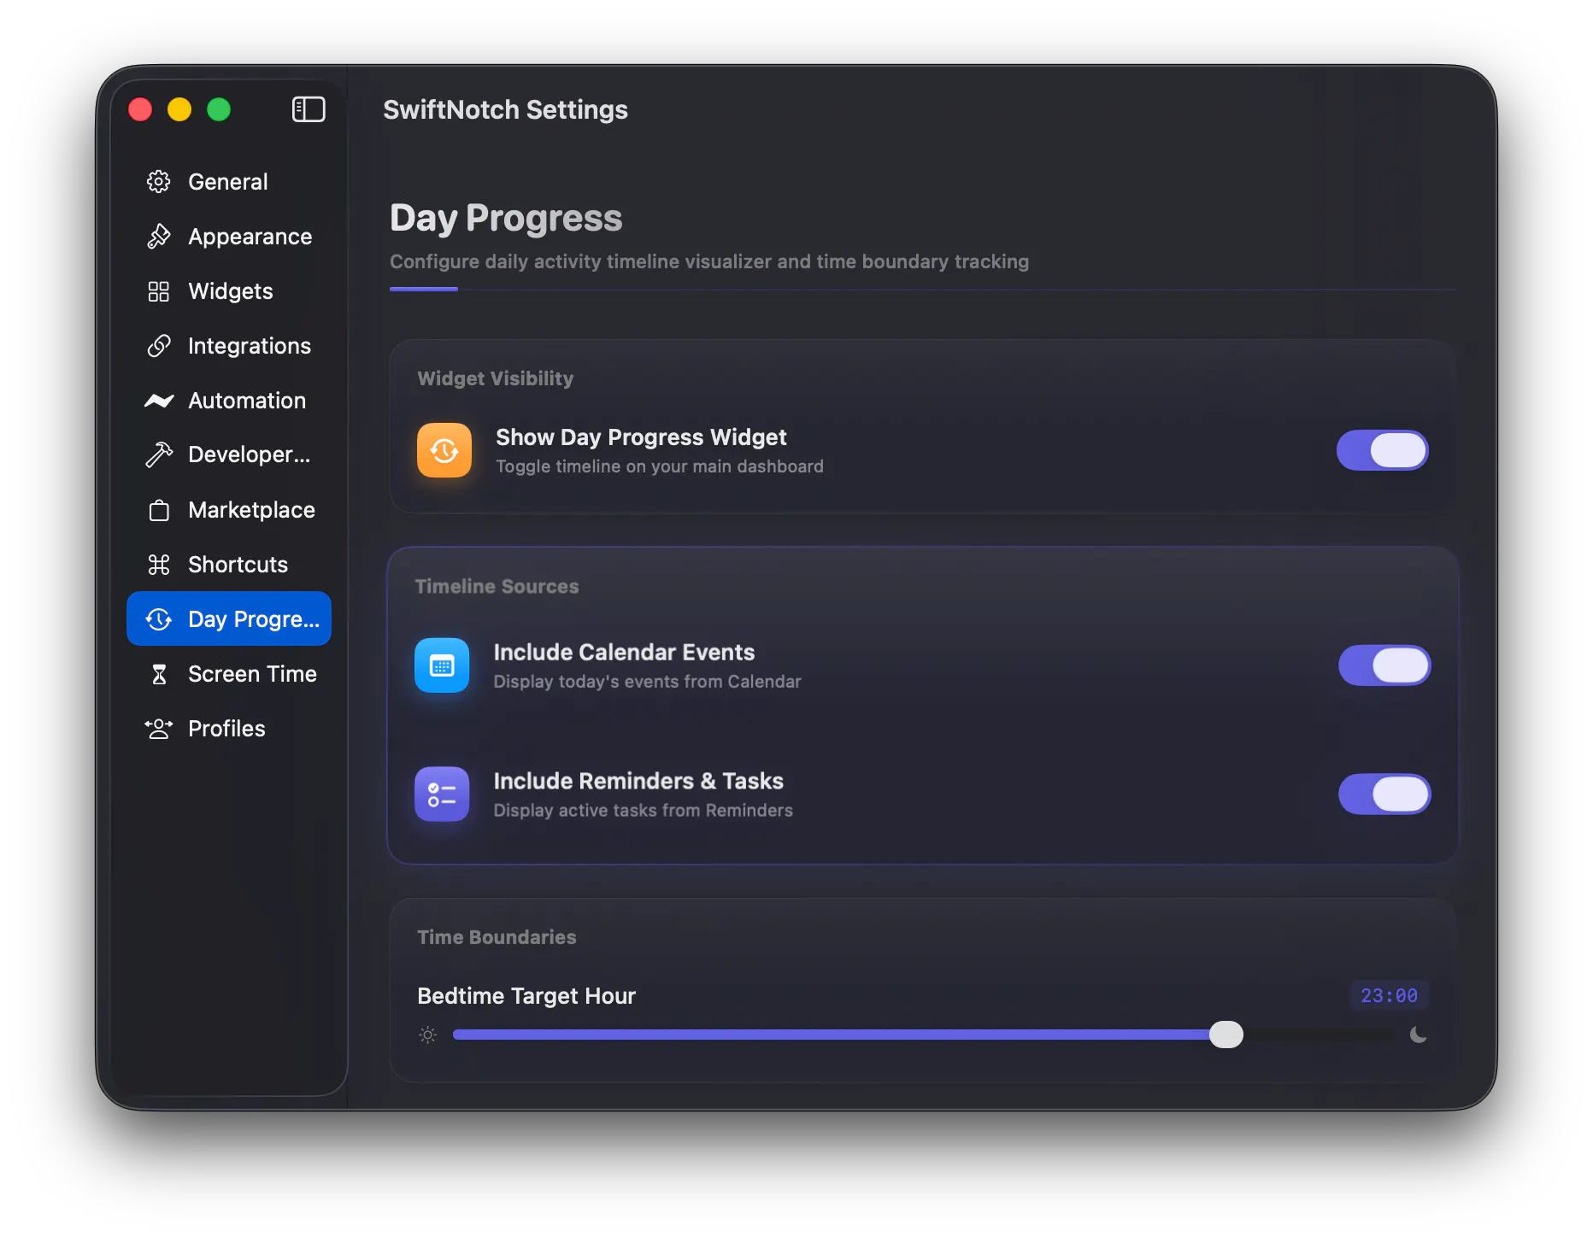The image size is (1593, 1237).
Task: Open the Marketplace section
Action: (229, 510)
